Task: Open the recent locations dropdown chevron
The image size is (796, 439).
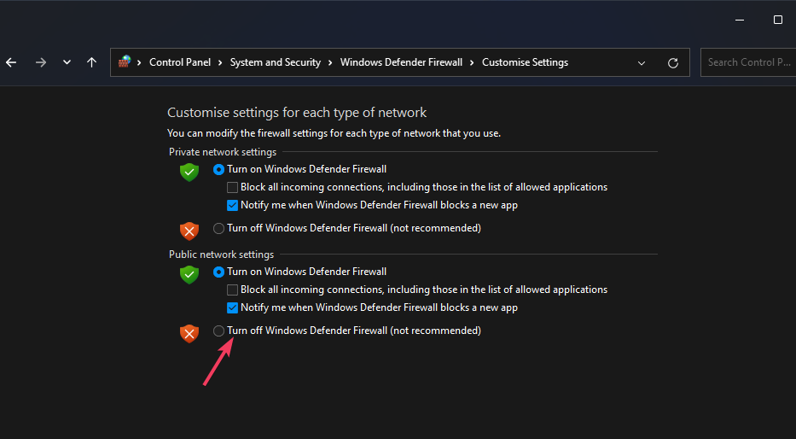Action: tap(67, 62)
